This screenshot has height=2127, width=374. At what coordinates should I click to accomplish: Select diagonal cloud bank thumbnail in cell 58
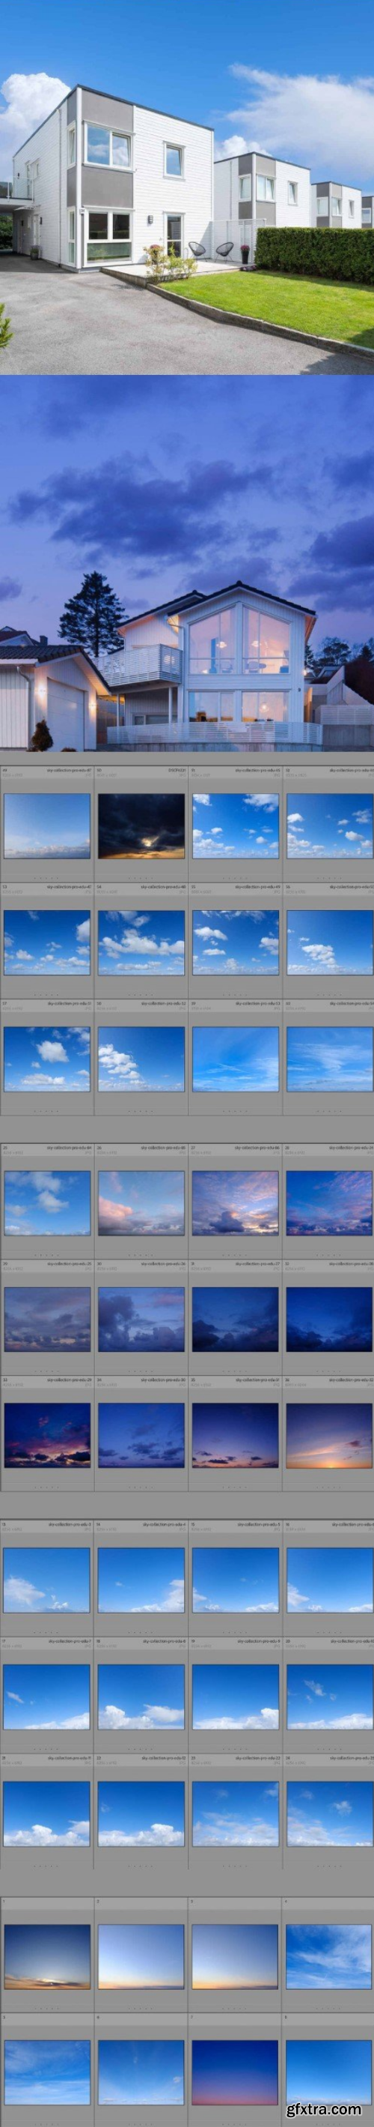(x=141, y=1059)
